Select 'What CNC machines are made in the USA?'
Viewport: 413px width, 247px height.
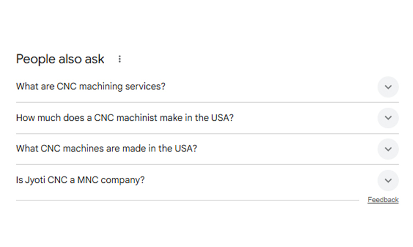(106, 149)
